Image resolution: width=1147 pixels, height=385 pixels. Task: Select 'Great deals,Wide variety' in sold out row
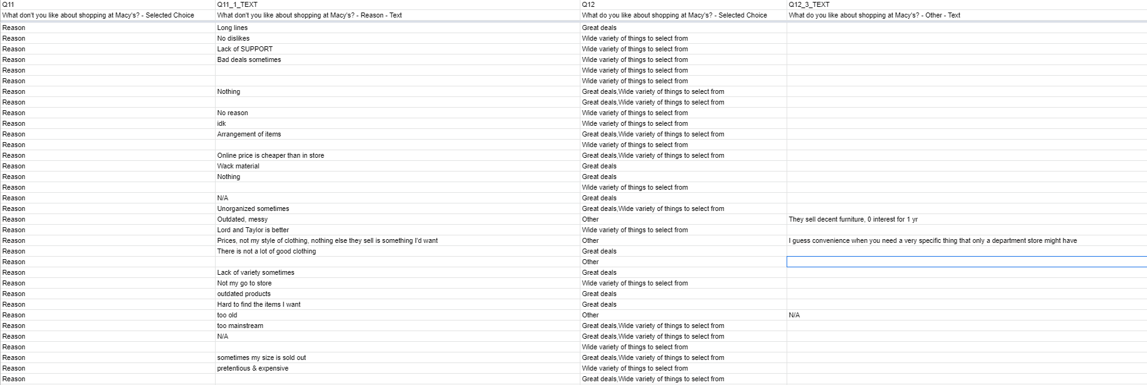click(683, 357)
